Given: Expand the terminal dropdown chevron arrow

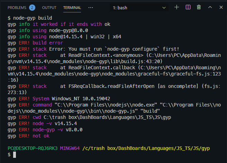Looking at the screenshot, I should tap(164, 8).
